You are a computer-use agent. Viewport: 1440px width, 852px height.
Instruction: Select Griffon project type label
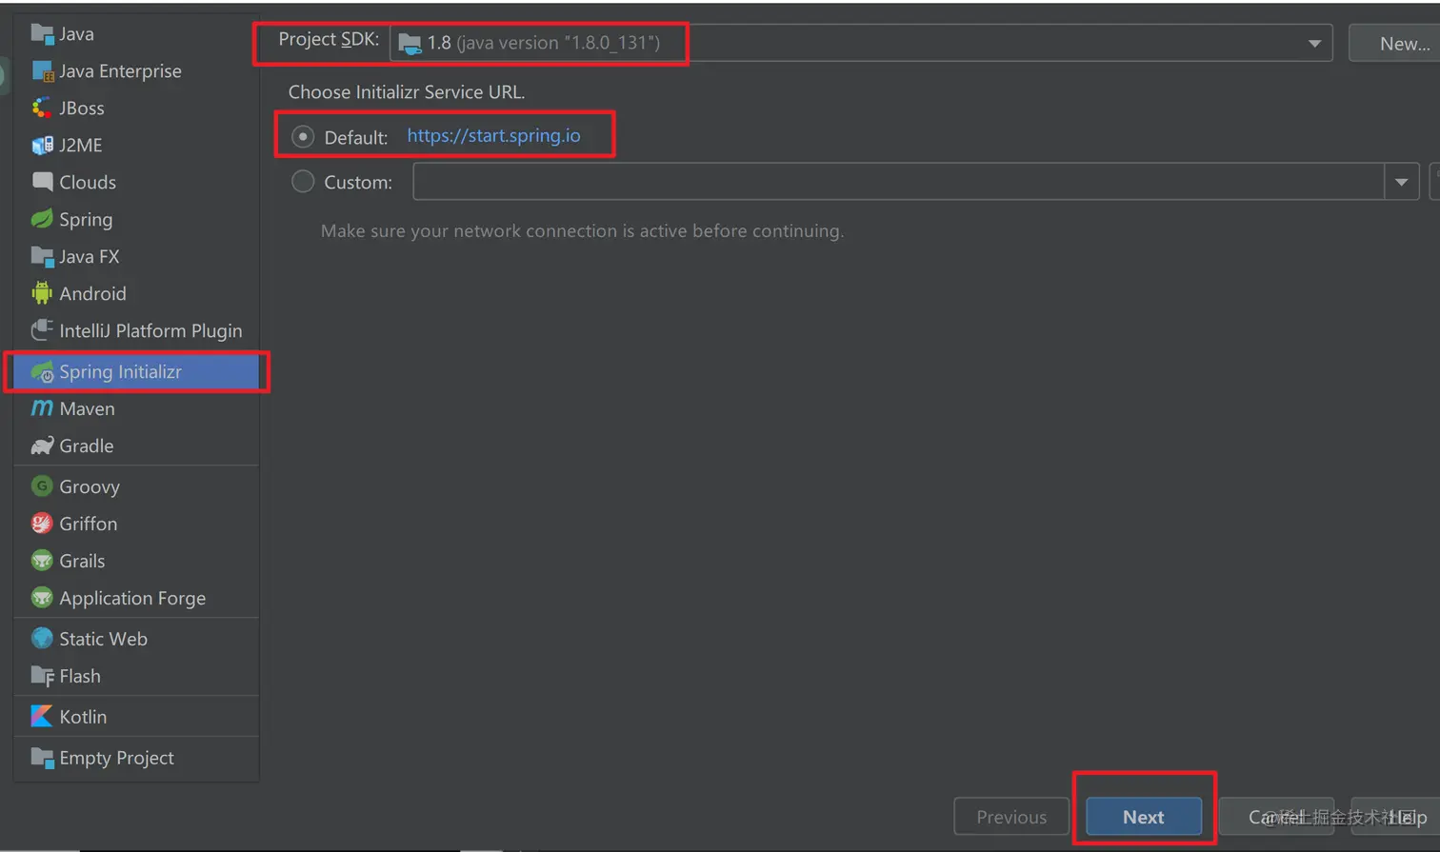88,524
